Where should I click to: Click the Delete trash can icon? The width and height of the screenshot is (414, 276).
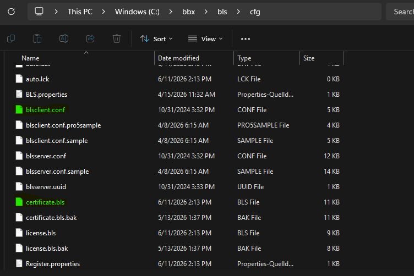pyautogui.click(x=117, y=38)
